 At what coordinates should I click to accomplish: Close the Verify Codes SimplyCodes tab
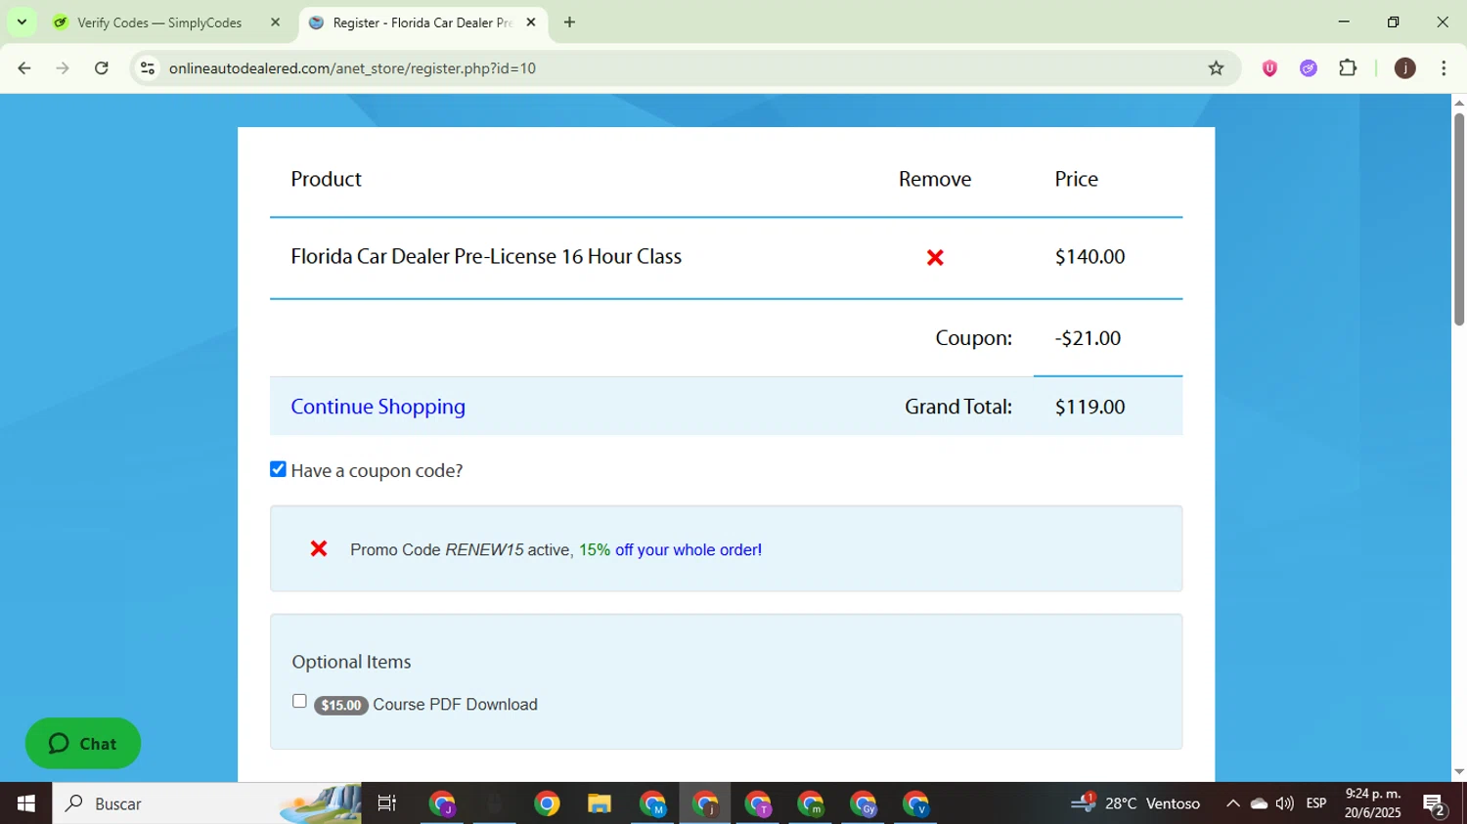[275, 22]
